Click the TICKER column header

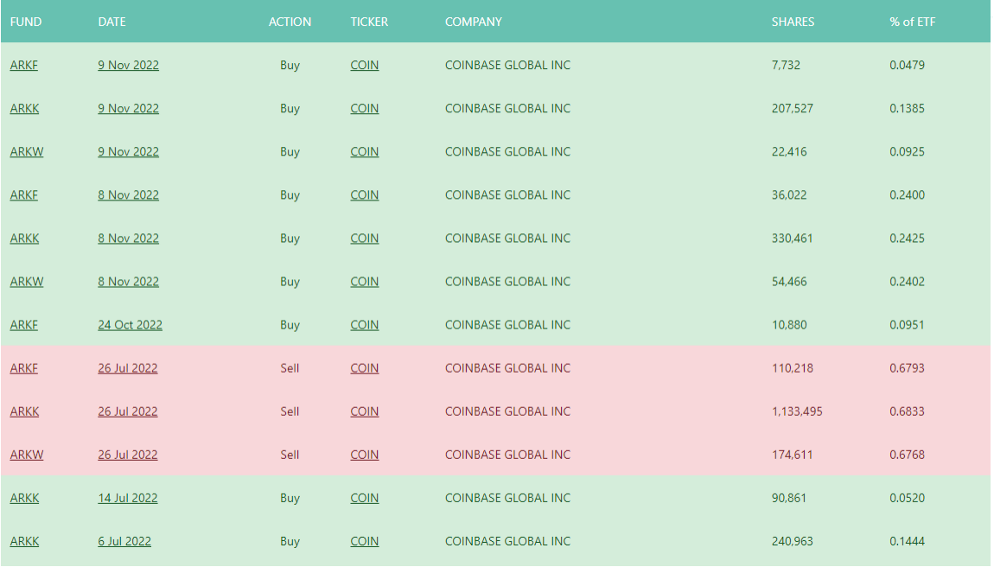point(369,22)
